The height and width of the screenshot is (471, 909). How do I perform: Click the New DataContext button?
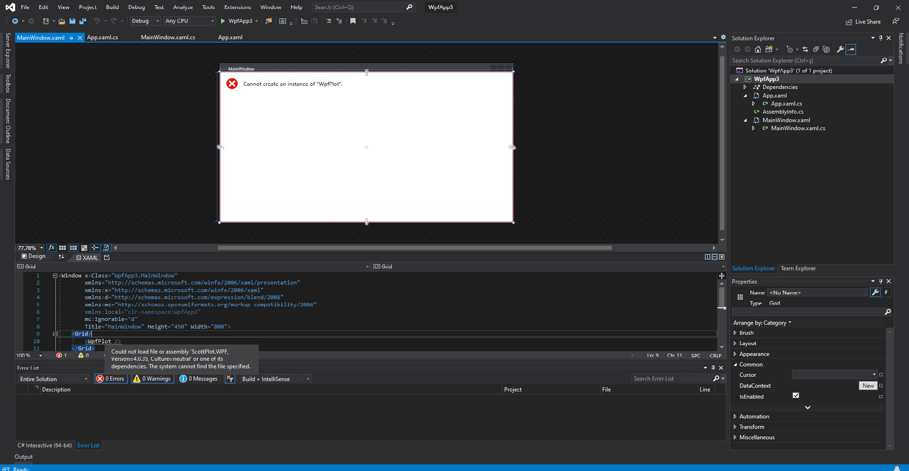click(x=868, y=385)
